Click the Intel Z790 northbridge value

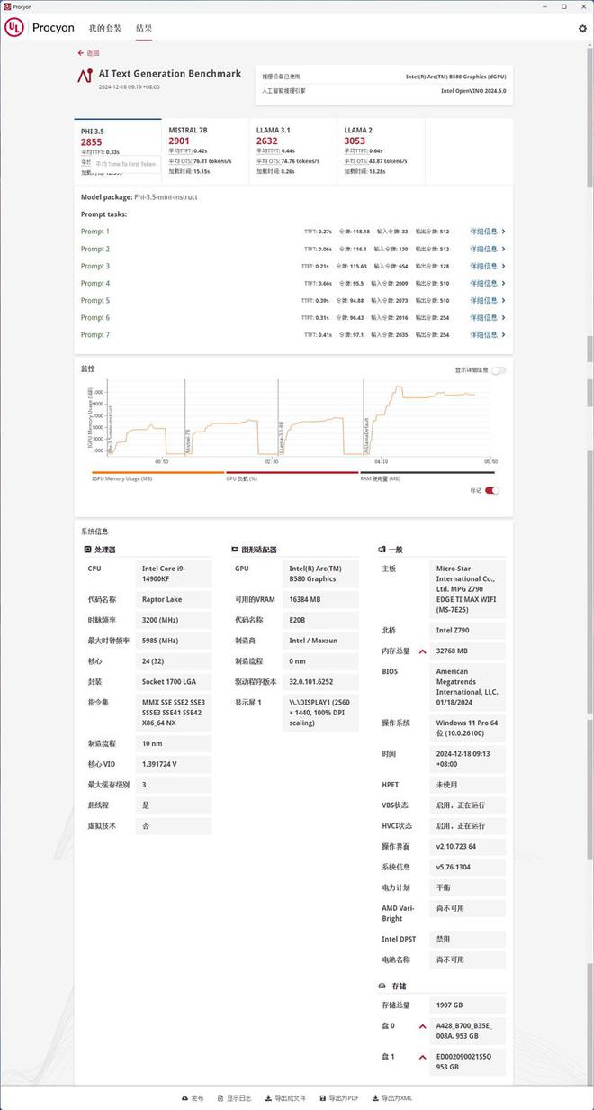tap(468, 630)
